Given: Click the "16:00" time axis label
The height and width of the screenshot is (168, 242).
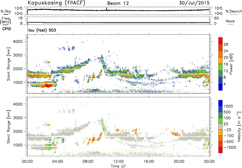Looking at the screenshot, I should click(x=149, y=162).
